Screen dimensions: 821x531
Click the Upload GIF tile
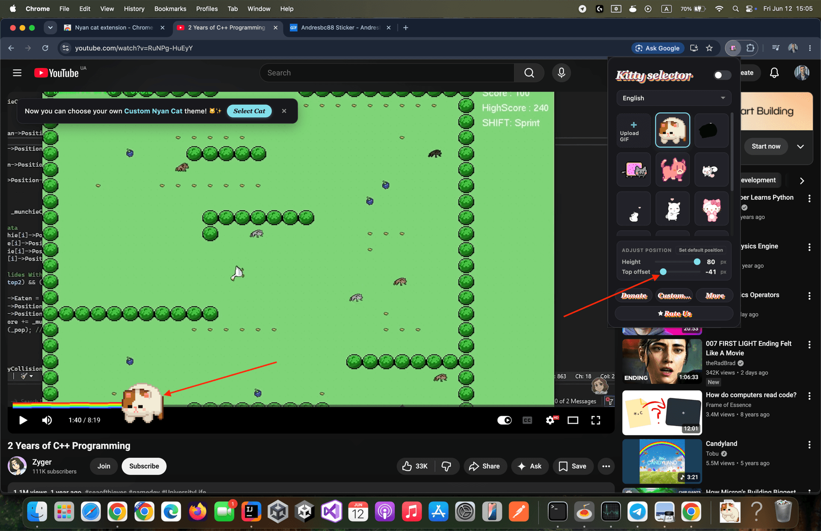[634, 131]
